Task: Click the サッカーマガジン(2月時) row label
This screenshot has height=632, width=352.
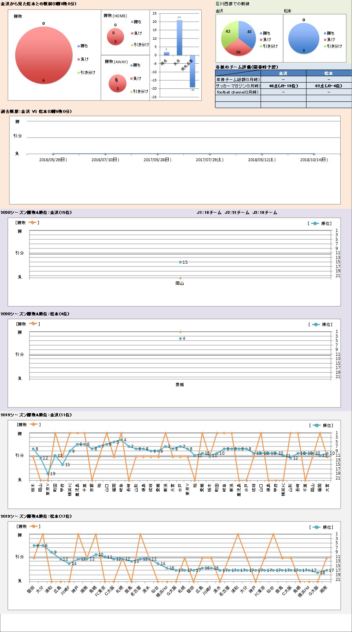Action: (238, 86)
